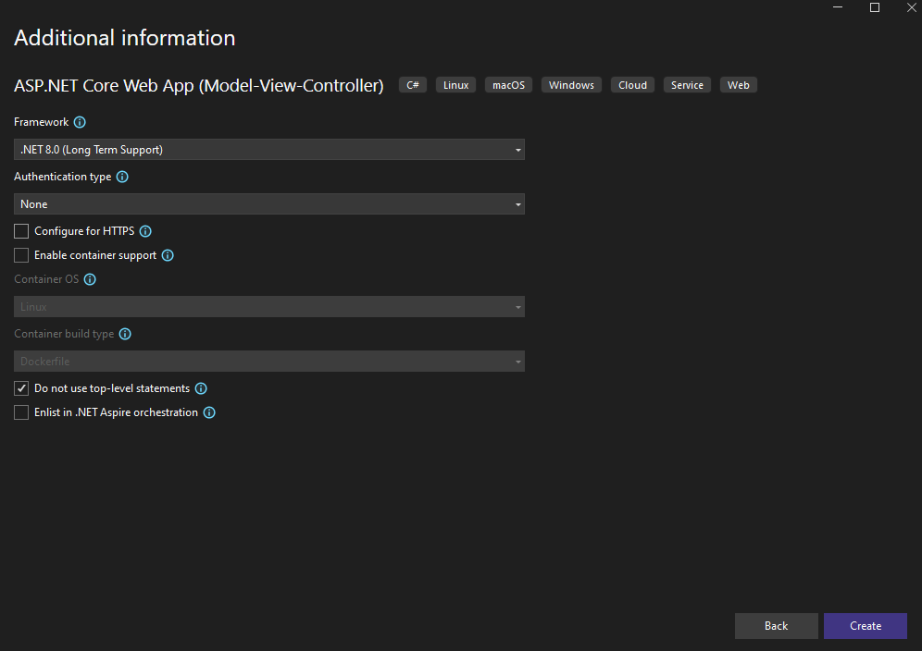Click the C# project tag
This screenshot has height=651, width=922.
click(x=413, y=85)
